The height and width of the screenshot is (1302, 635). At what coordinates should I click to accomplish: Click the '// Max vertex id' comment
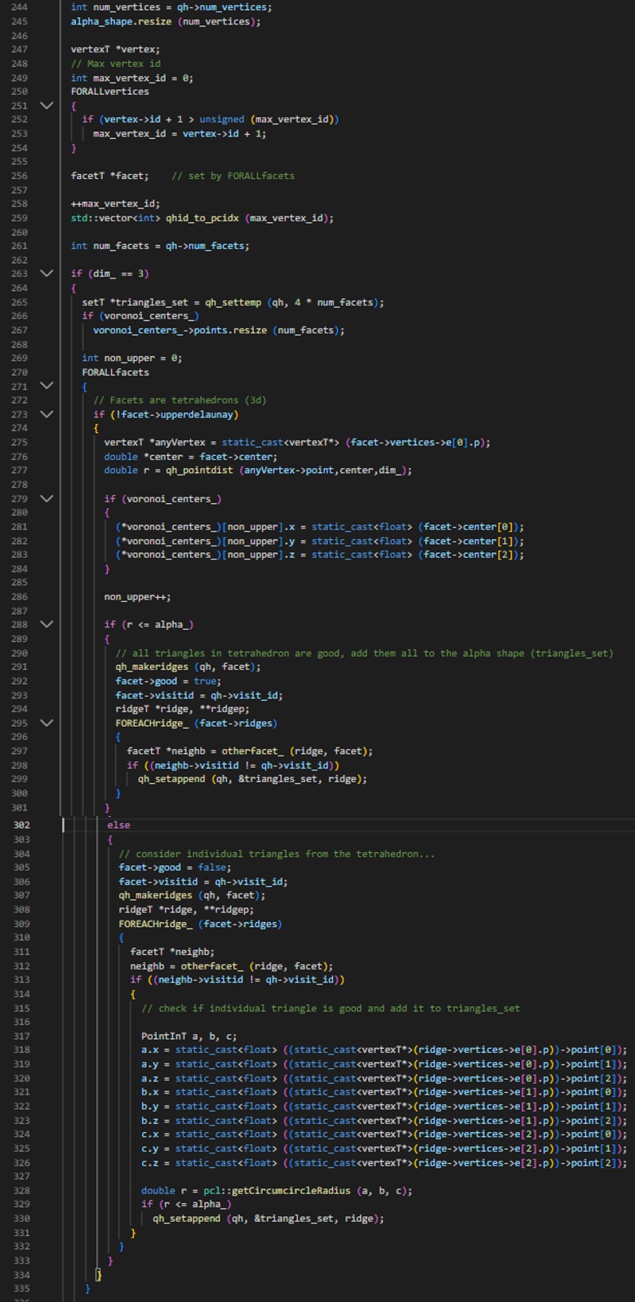pyautogui.click(x=115, y=64)
